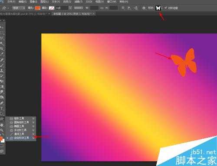The height and width of the screenshot is (166, 217).
Task: Click the 描边 stroke color swatch
Action: tap(52, 8)
